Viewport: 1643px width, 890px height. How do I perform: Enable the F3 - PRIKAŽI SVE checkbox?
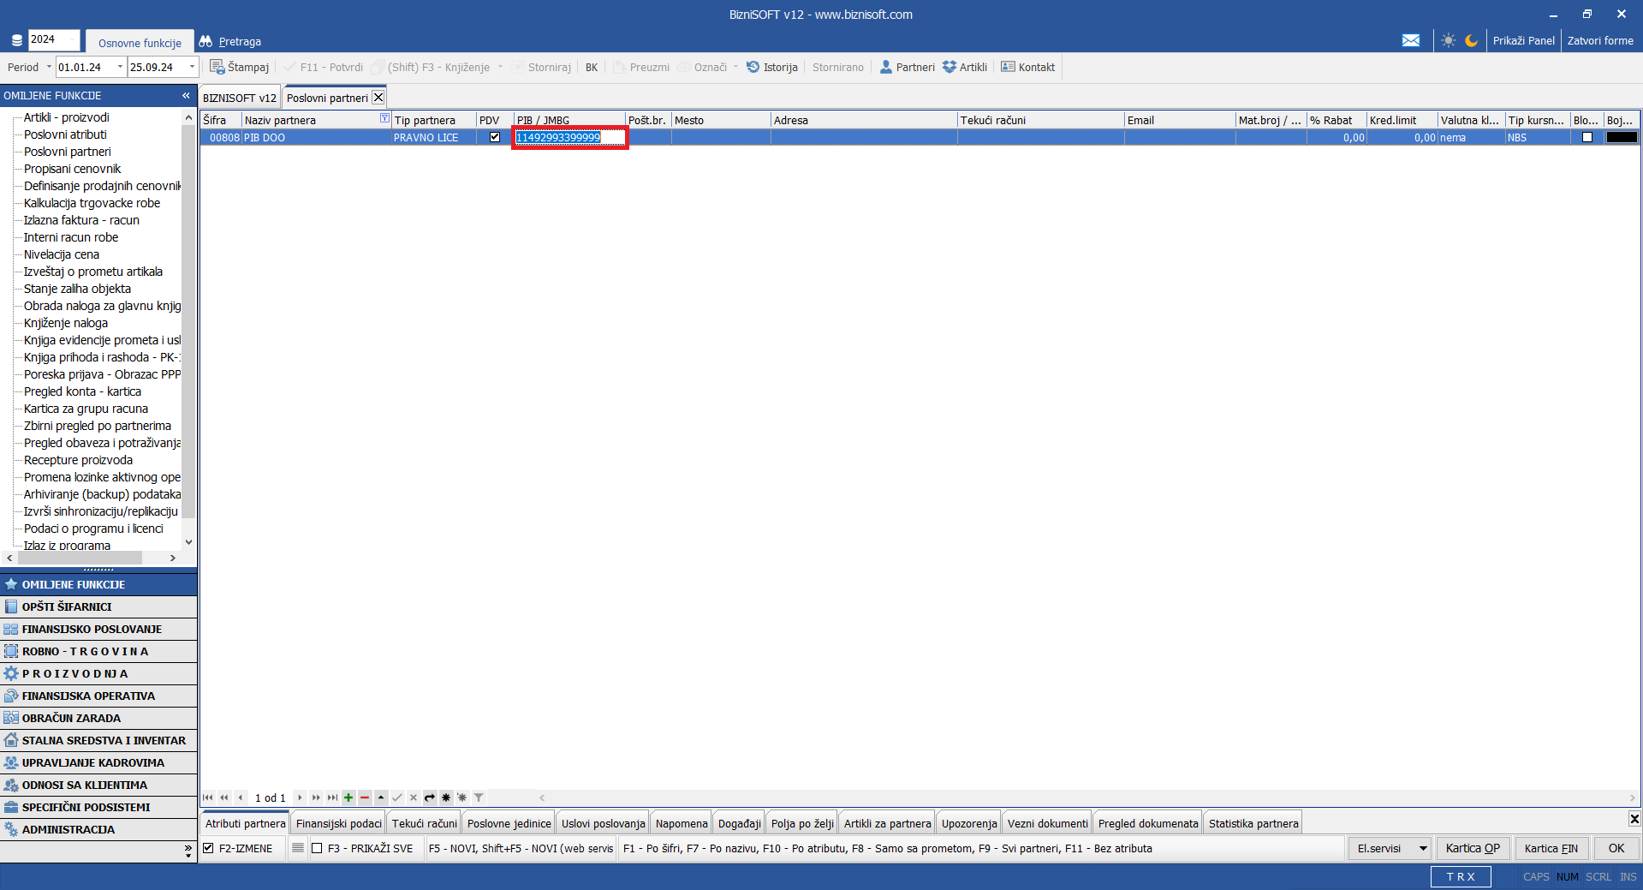317,848
